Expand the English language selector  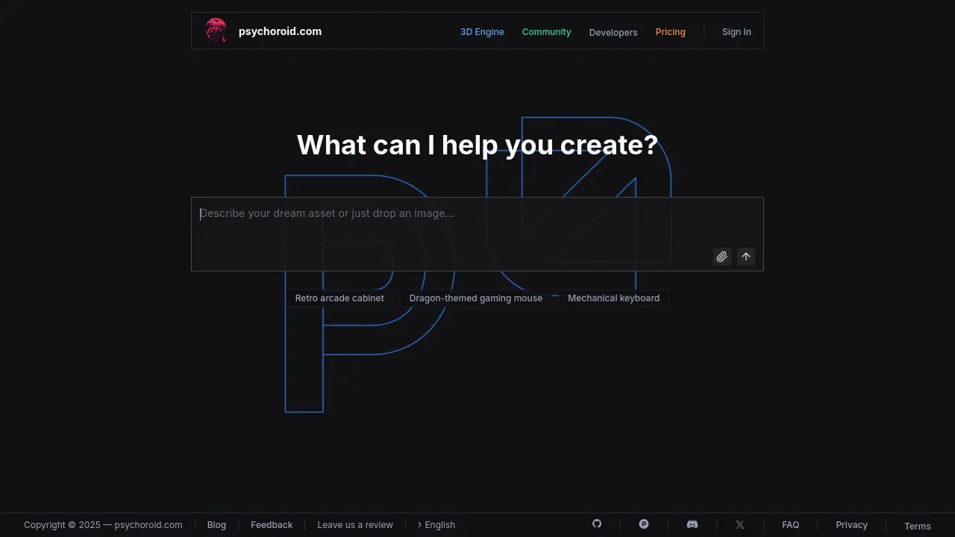click(x=436, y=525)
